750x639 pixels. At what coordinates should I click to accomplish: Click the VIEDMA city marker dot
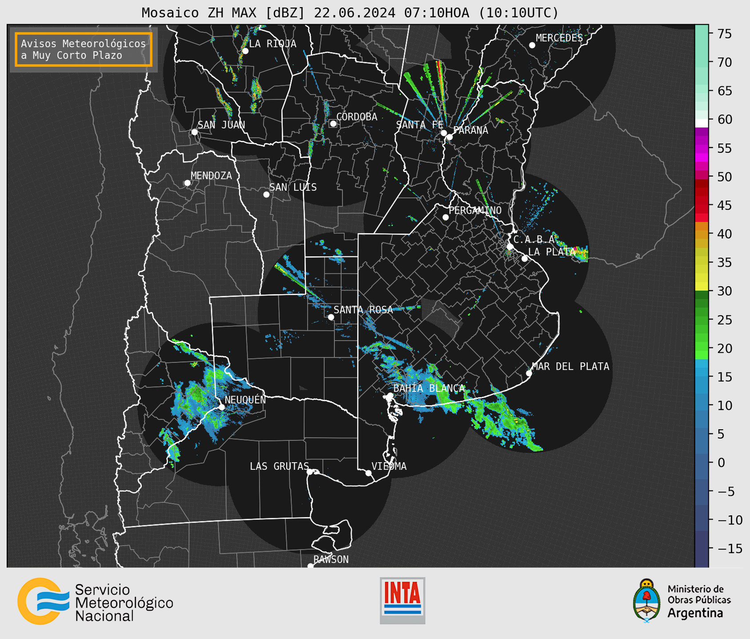(368, 473)
